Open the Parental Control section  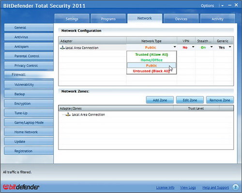29,56
